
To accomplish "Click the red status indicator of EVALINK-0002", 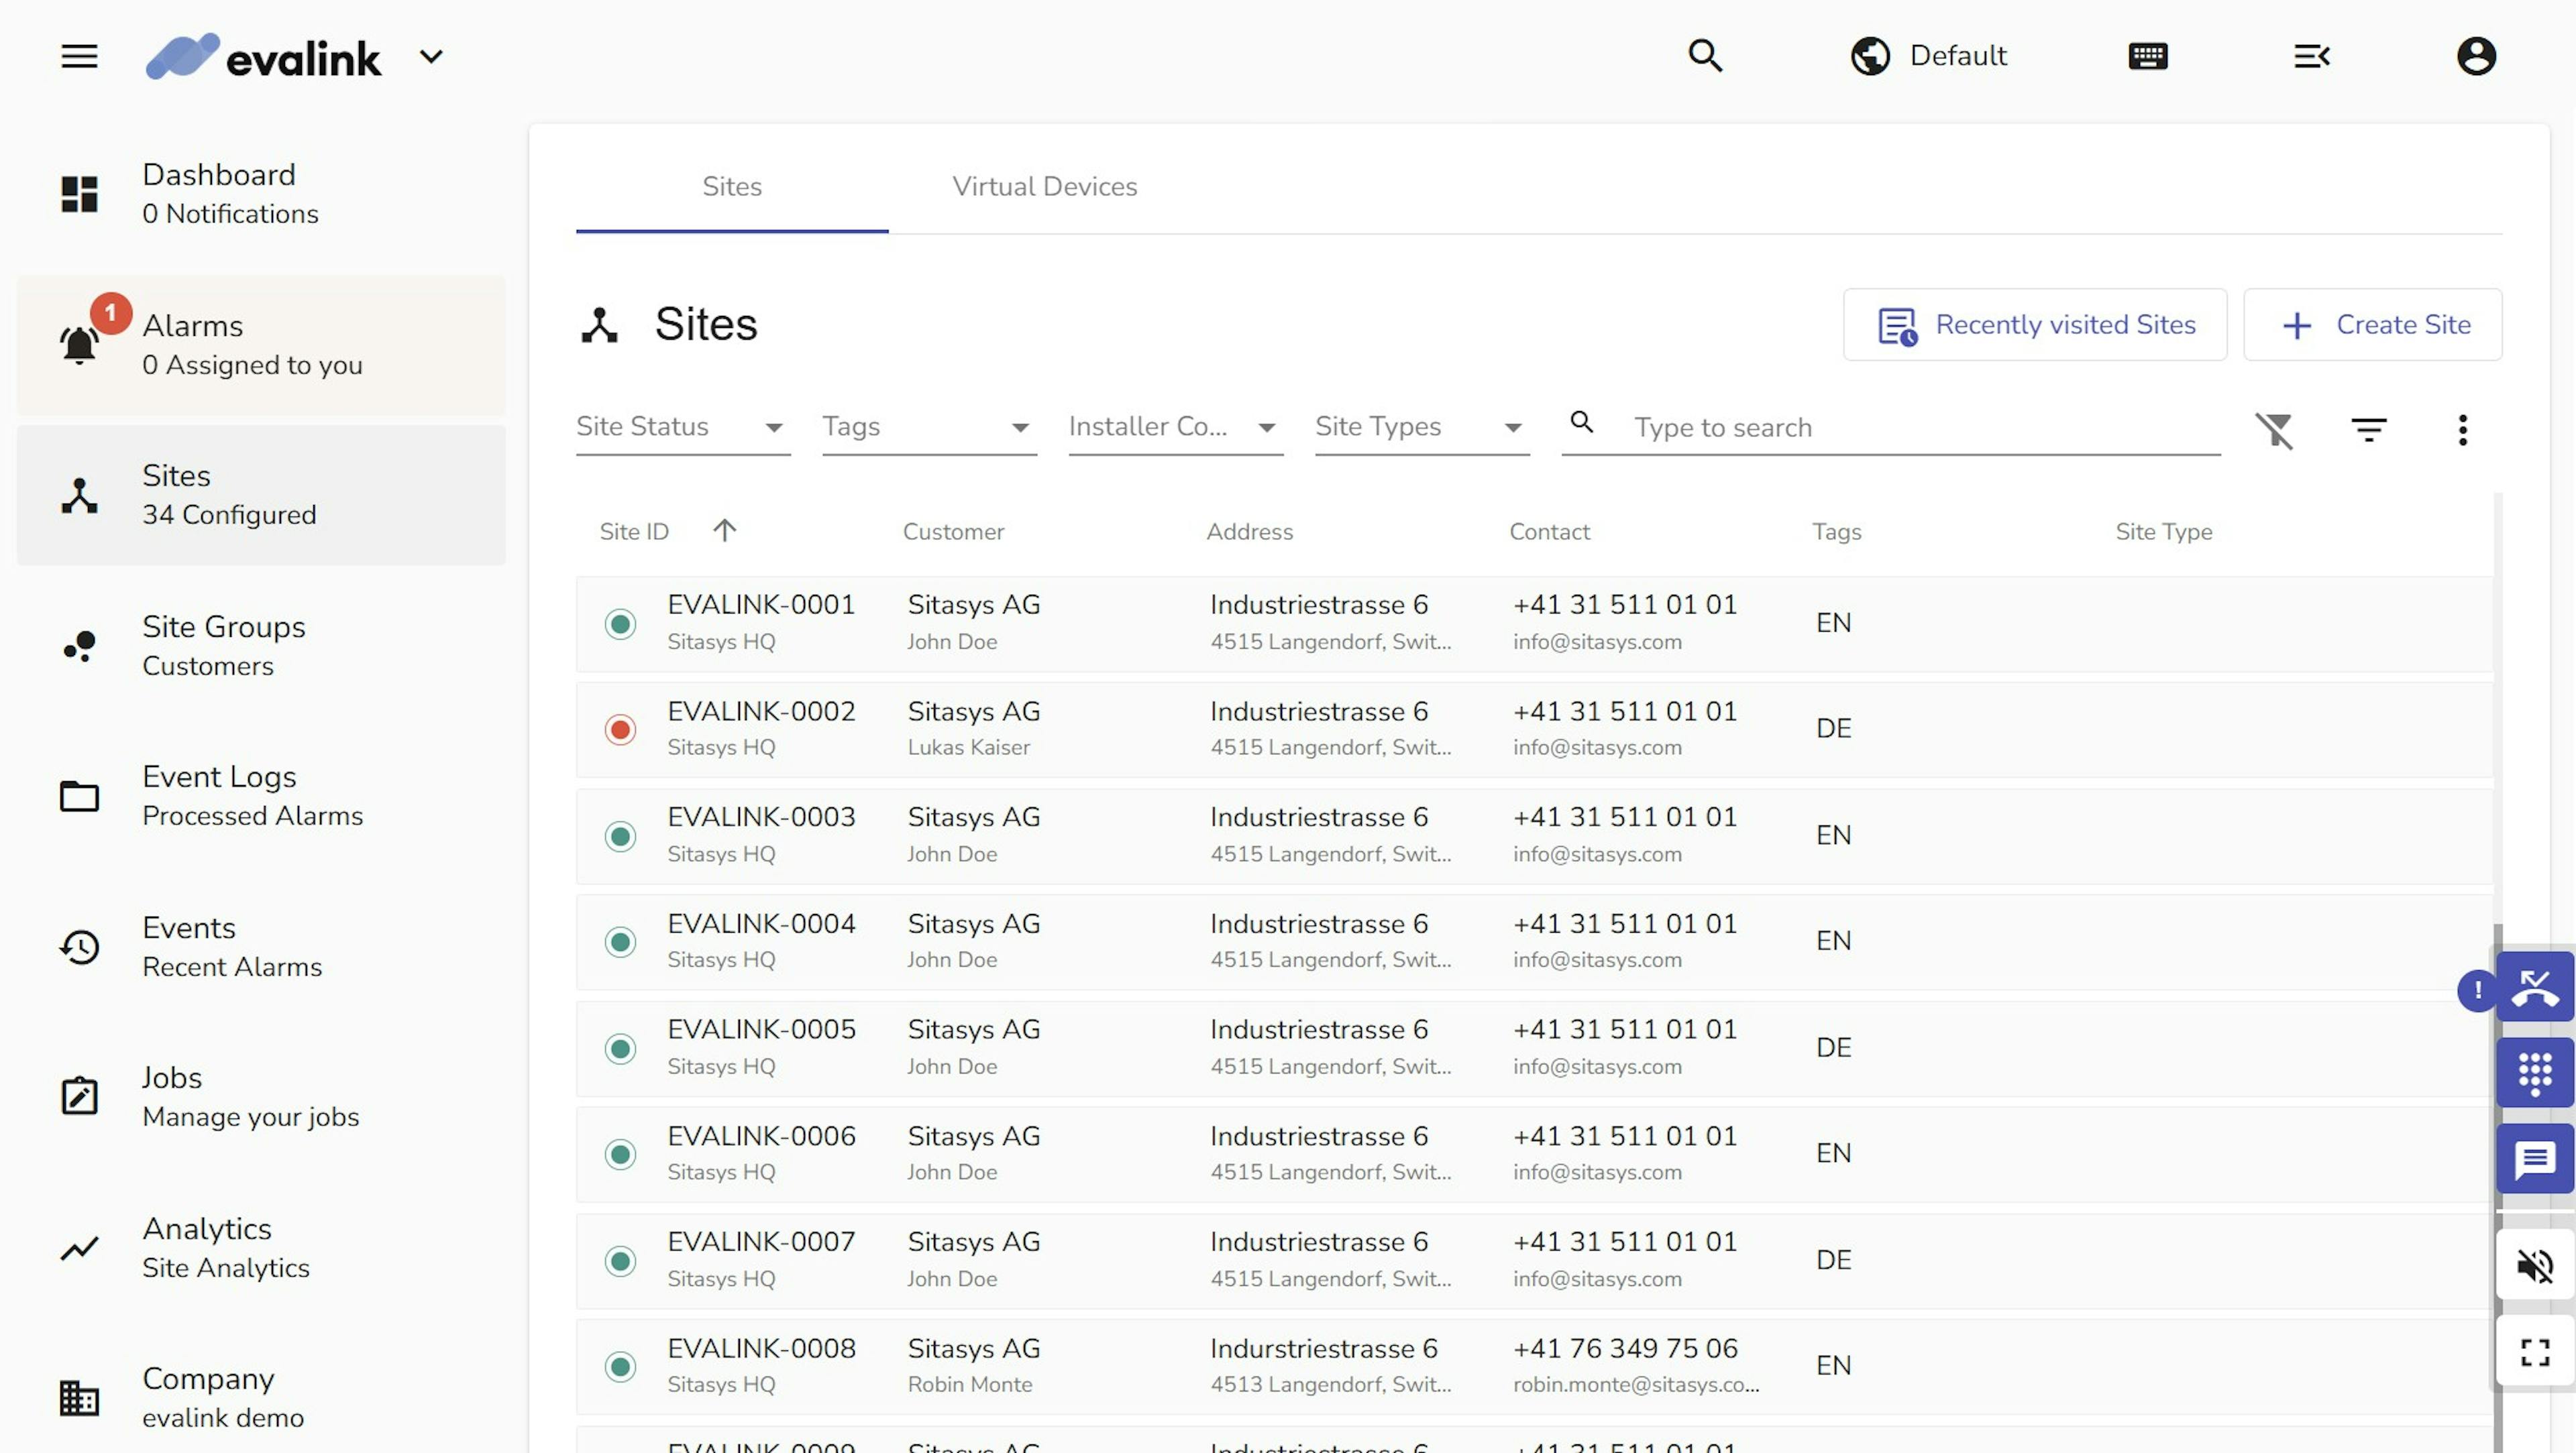I will point(620,730).
